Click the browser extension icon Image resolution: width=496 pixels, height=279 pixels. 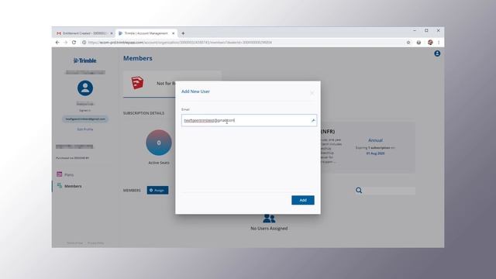pyautogui.click(x=418, y=43)
